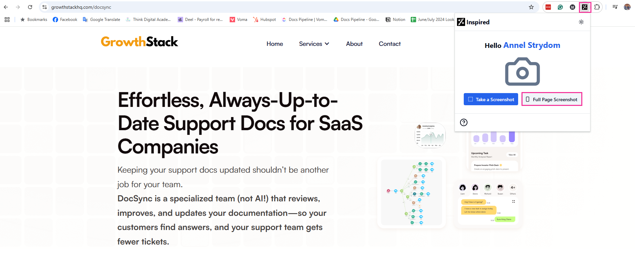Viewport: 635px width, 258px height.
Task: Open the red password manager extension
Action: (x=548, y=7)
